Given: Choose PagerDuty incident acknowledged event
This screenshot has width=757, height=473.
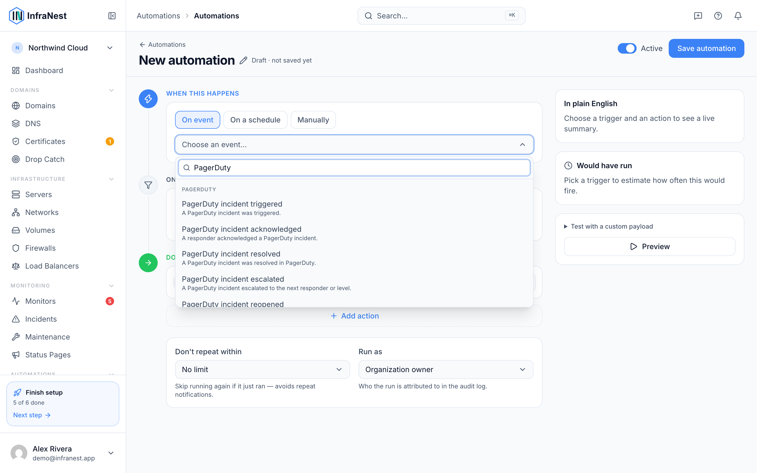Looking at the screenshot, I should click(x=354, y=233).
